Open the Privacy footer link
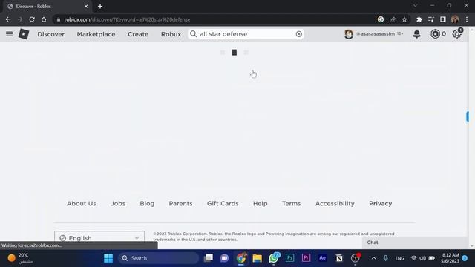475x267 pixels. pos(381,203)
